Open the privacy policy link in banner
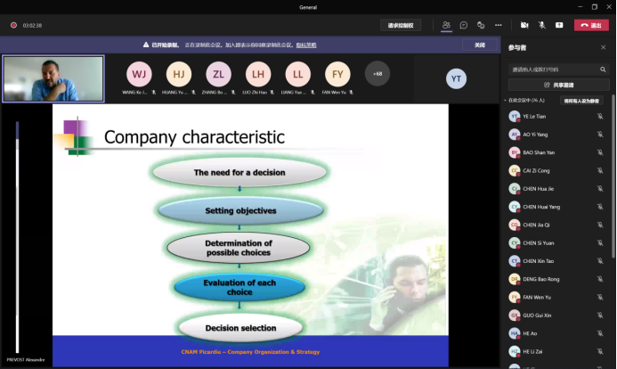617x369 pixels. 306,45
